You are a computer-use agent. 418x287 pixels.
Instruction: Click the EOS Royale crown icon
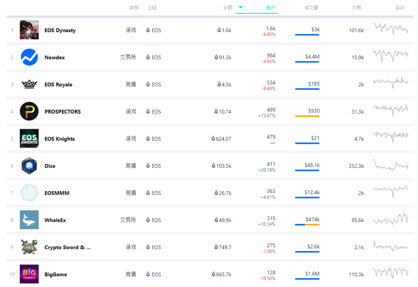(29, 84)
